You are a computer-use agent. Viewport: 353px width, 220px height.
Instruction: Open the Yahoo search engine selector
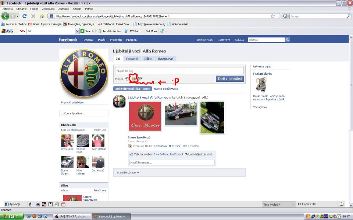pos(22,31)
